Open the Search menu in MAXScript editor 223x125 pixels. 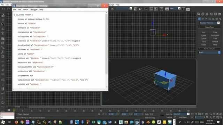[25, 9]
